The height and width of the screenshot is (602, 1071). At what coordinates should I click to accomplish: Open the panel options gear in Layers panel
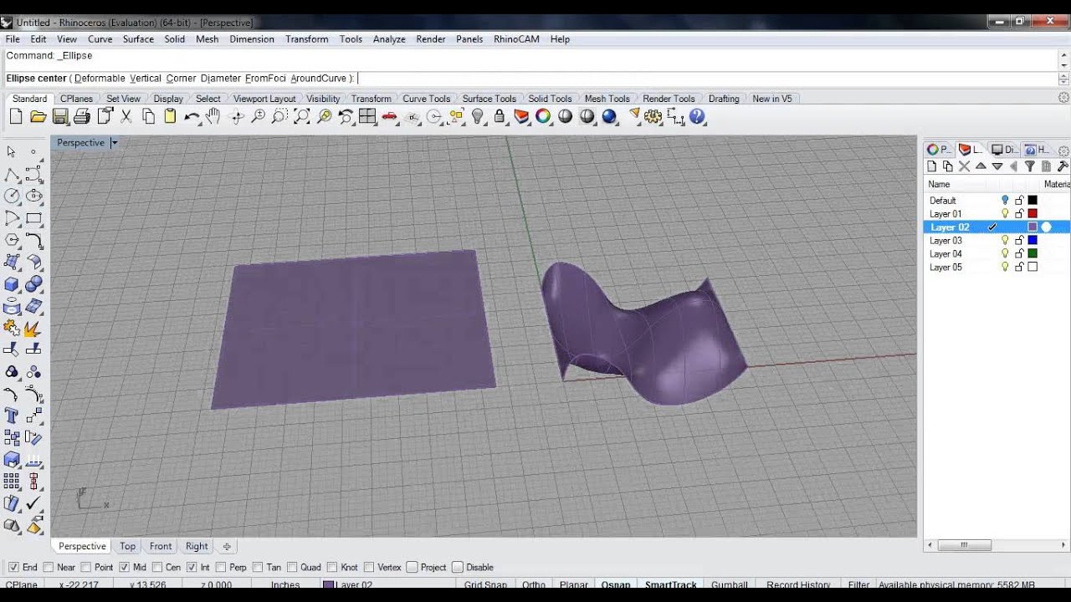(1063, 150)
